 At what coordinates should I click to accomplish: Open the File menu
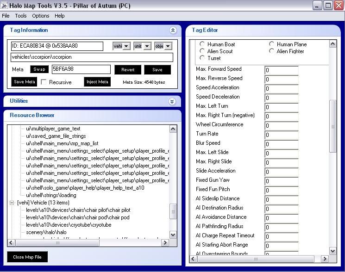[x=6, y=16]
